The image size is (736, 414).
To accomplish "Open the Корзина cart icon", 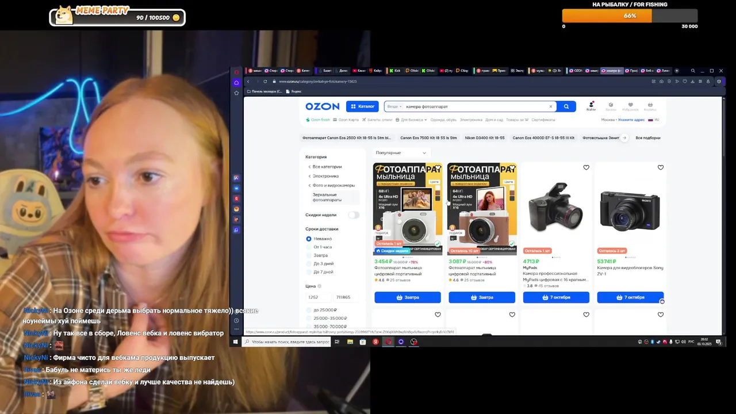I will 650,106.
